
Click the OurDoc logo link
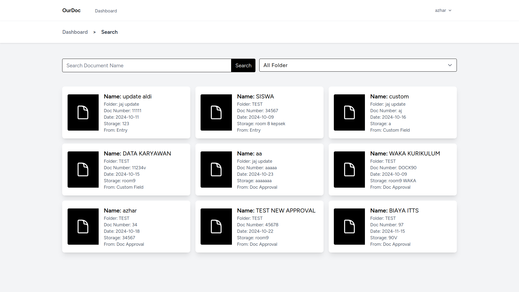(71, 10)
